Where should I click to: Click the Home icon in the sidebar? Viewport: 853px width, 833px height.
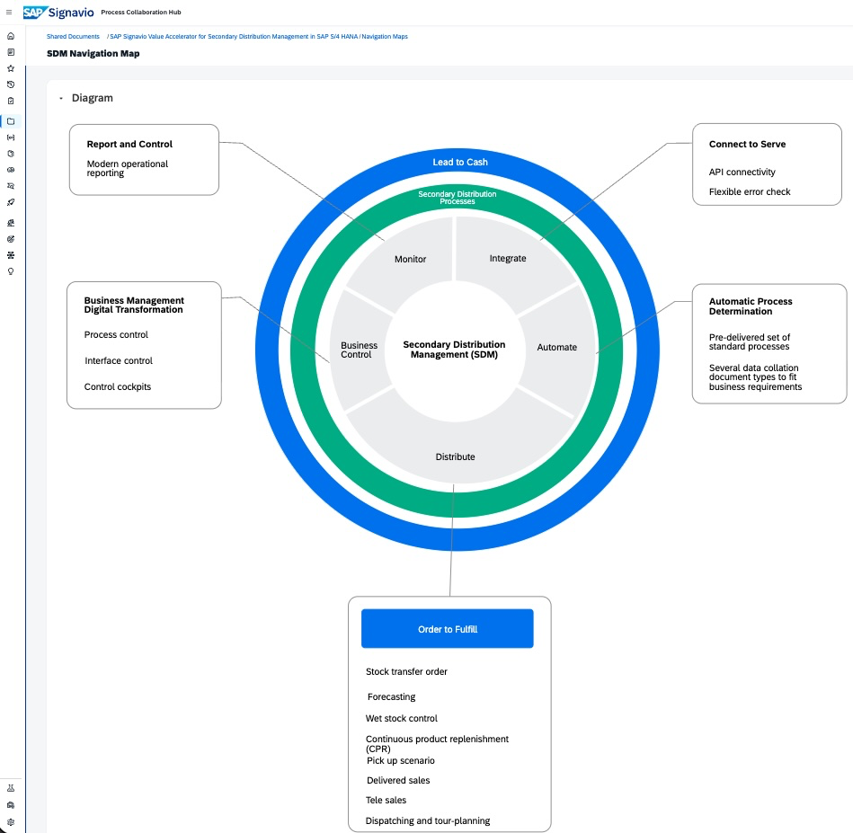point(11,36)
